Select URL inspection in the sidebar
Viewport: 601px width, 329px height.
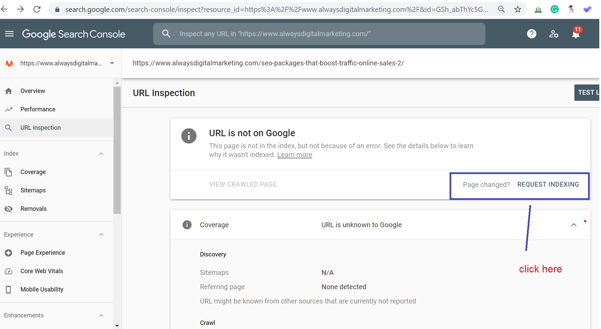[x=57, y=128]
